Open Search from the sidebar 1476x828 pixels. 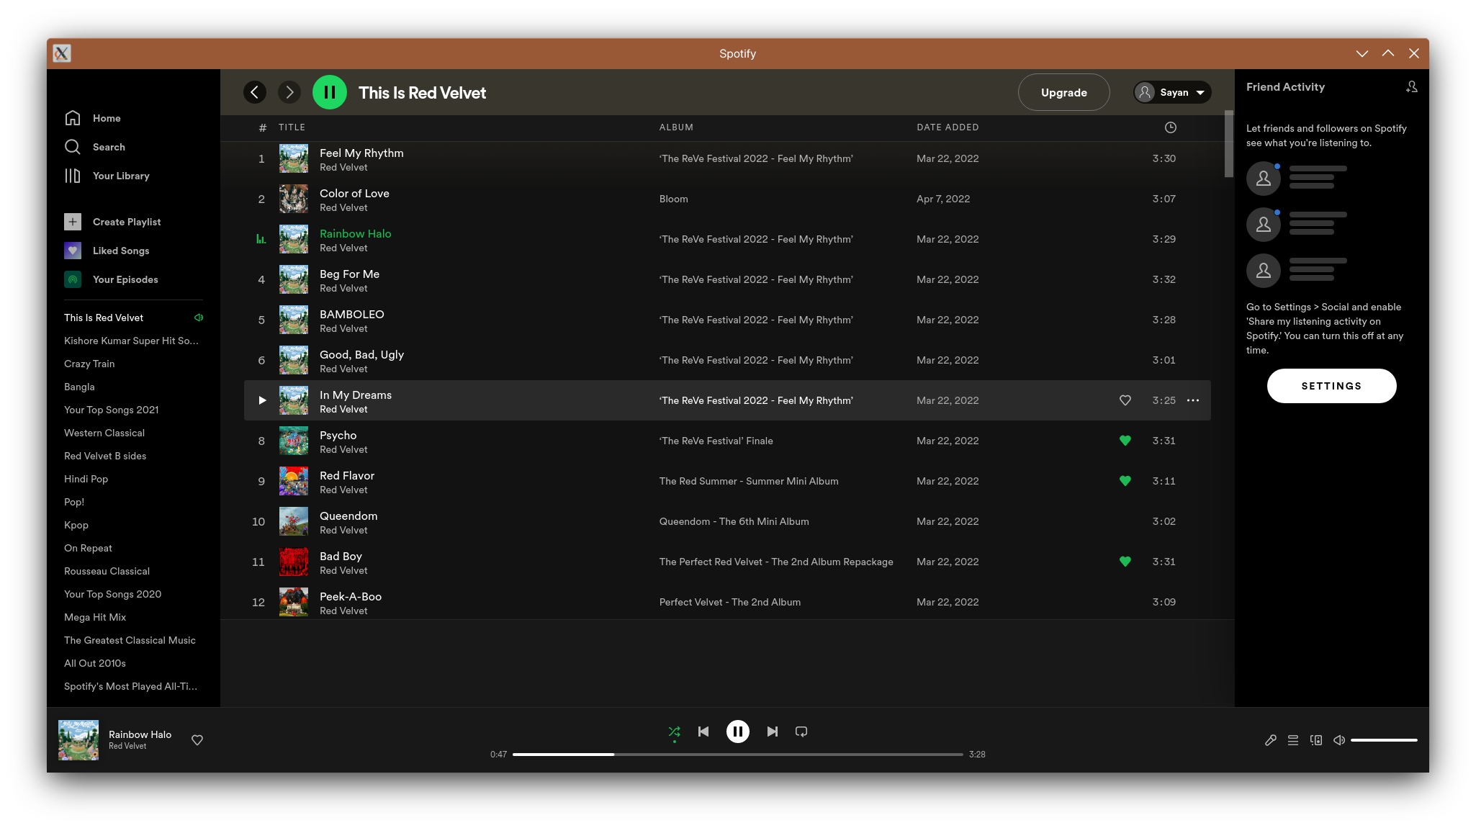[x=94, y=147]
